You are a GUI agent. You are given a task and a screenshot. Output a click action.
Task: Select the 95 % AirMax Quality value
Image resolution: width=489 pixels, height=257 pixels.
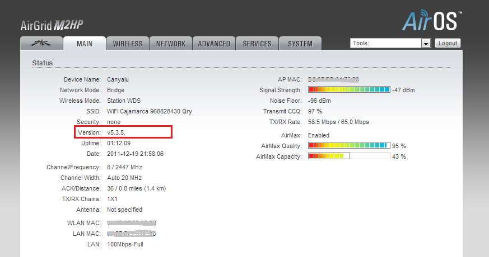coord(399,146)
